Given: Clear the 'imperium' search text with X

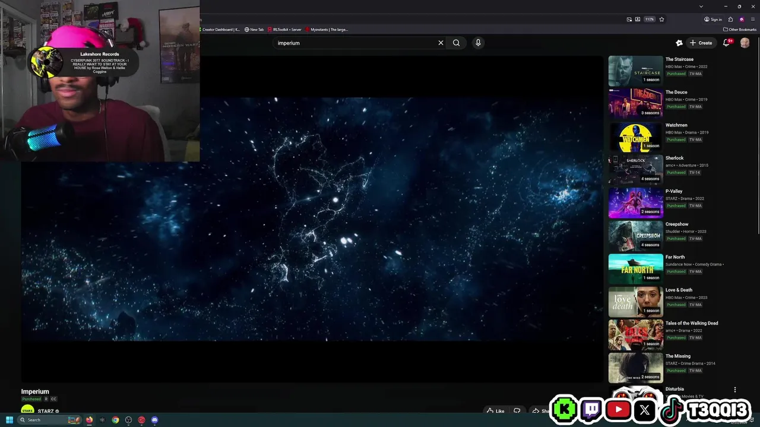Looking at the screenshot, I should [x=441, y=43].
